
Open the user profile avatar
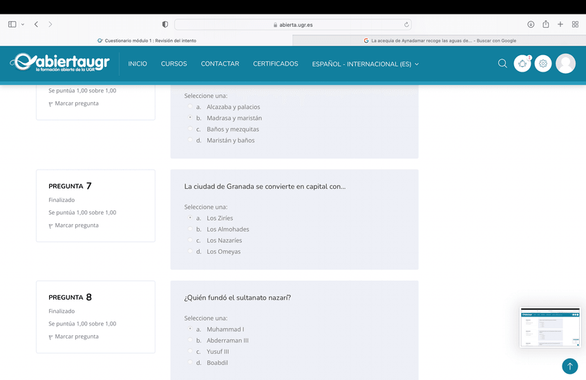[565, 63]
